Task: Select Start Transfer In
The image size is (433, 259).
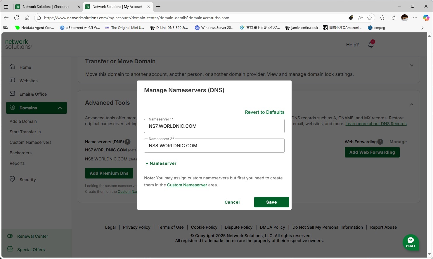Action: 25,132
